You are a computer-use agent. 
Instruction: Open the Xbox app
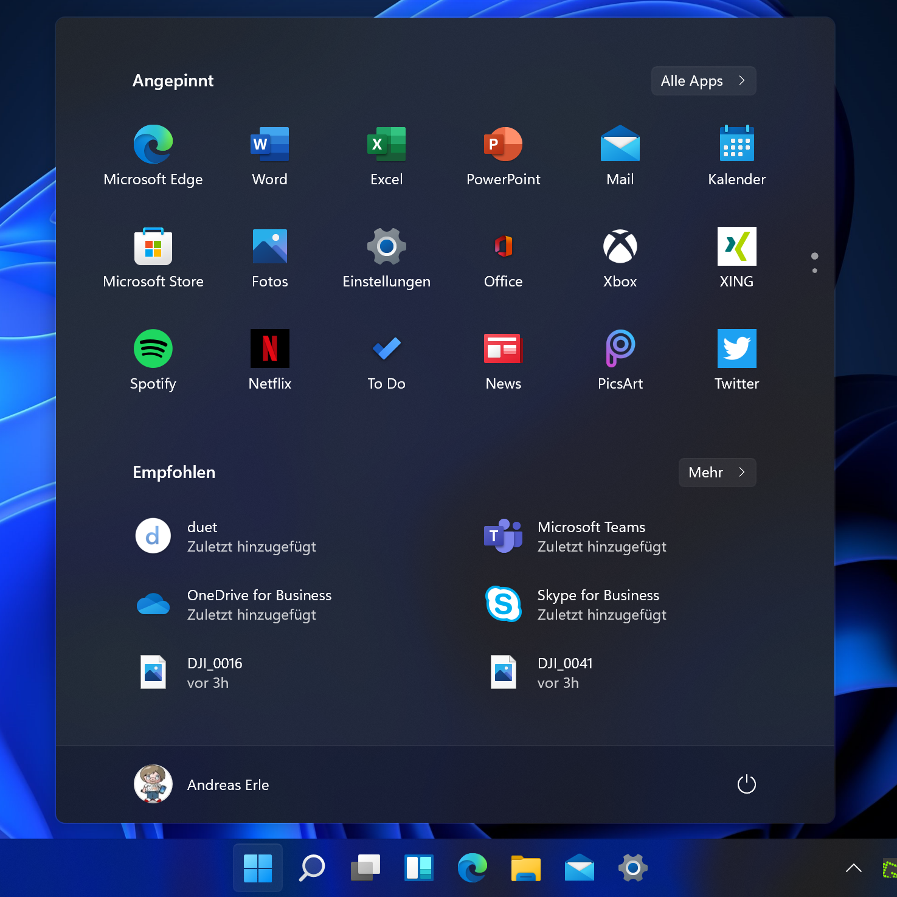pyautogui.click(x=620, y=258)
